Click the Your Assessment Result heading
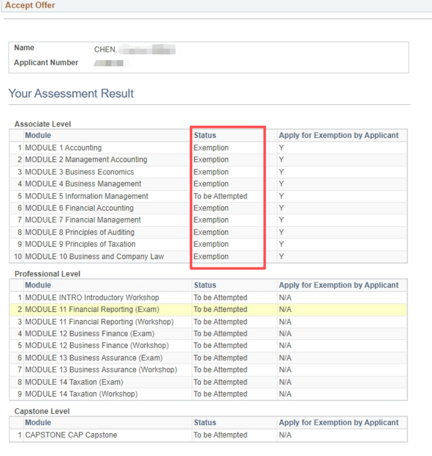This screenshot has width=432, height=456. 71,94
